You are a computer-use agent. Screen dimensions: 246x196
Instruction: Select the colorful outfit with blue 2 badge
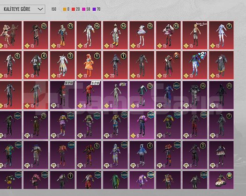point(195,65)
